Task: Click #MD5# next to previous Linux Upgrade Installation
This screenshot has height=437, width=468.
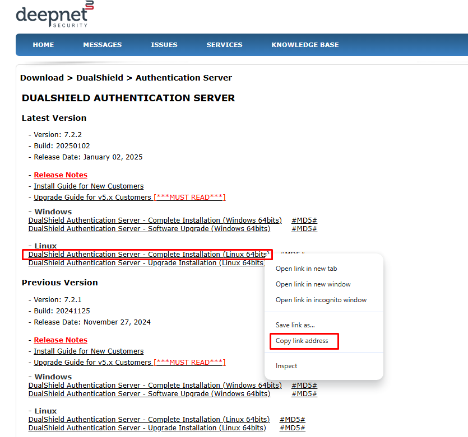Action: pyautogui.click(x=292, y=428)
